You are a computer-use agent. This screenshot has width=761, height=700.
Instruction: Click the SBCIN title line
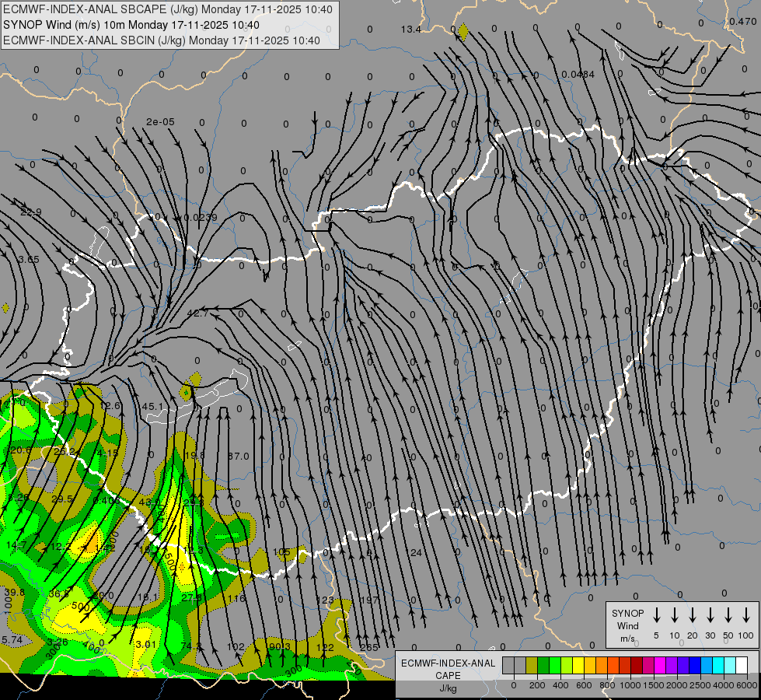click(162, 40)
